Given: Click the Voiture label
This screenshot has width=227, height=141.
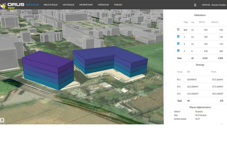Looking at the screenshot, I should (177, 112).
